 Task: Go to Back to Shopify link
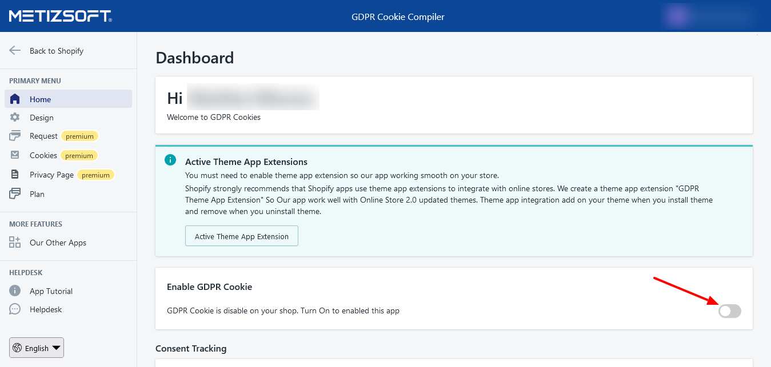tap(57, 51)
